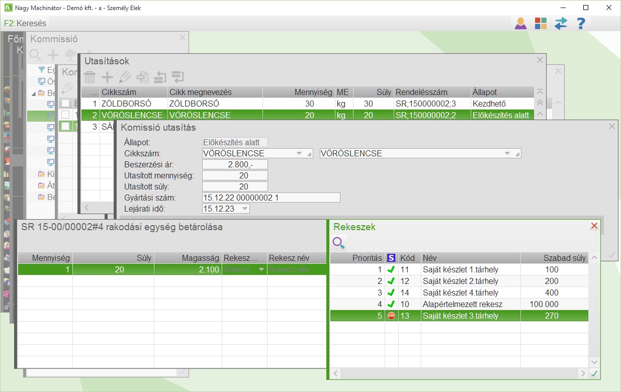
Task: Toggle the header checkbox in the Kon window list
Action: pyautogui.click(x=65, y=104)
